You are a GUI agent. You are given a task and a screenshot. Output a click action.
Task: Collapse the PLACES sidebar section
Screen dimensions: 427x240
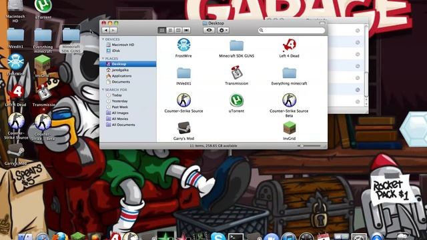[x=103, y=59]
